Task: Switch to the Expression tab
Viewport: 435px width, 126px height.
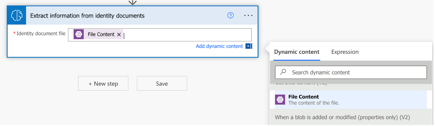Action: (345, 52)
